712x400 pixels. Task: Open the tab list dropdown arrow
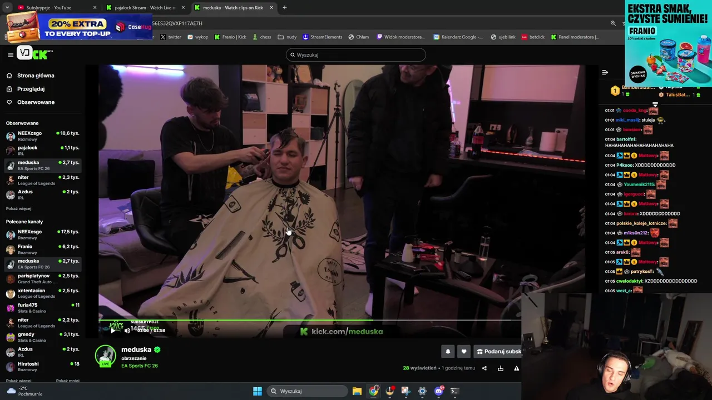[7, 8]
